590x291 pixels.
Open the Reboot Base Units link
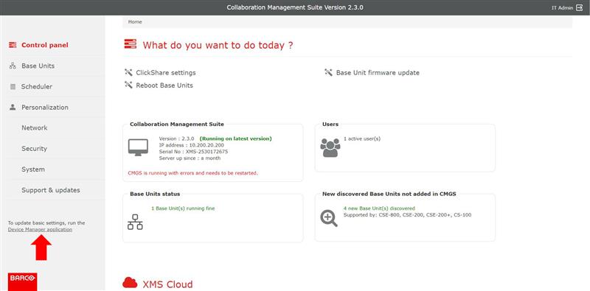pyautogui.click(x=164, y=85)
